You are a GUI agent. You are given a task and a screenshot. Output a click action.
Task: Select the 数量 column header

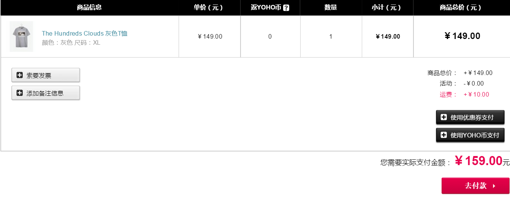pyautogui.click(x=331, y=8)
